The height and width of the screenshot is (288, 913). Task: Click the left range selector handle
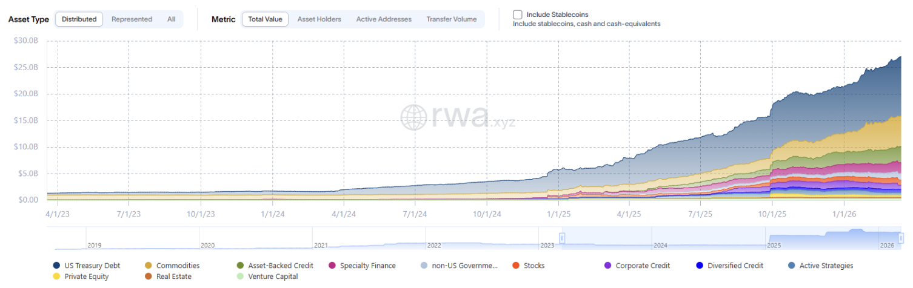click(x=562, y=238)
